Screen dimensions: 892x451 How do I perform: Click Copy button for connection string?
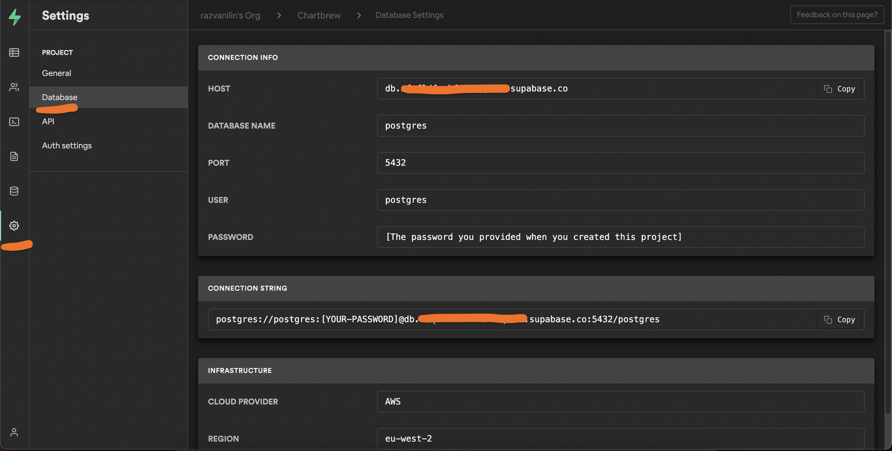[x=840, y=319]
